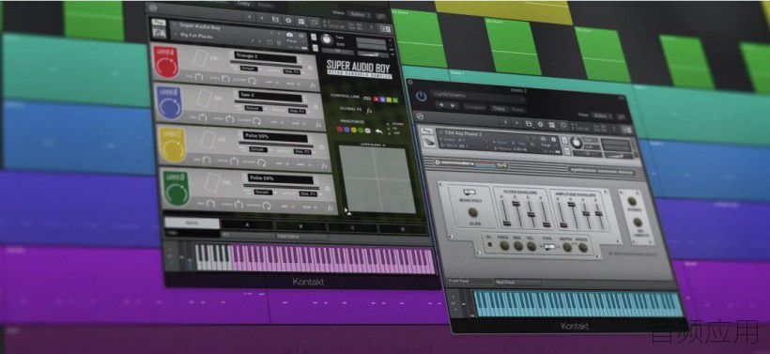Open Pulse 50% dropdown on green Layer D
The width and height of the screenshot is (770, 354).
pyautogui.click(x=282, y=178)
